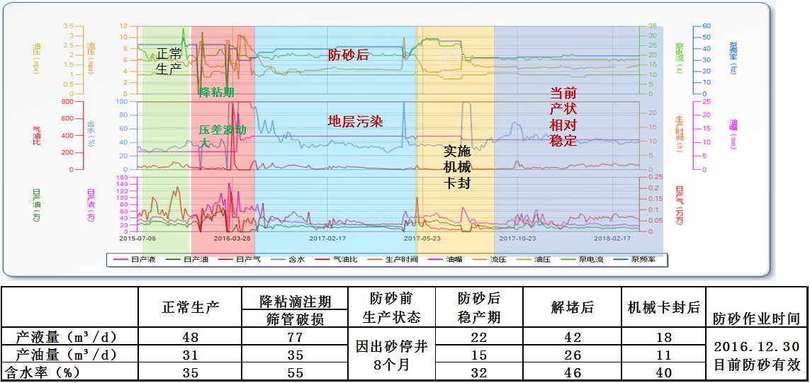Click table cell with value 26

pyautogui.click(x=571, y=355)
